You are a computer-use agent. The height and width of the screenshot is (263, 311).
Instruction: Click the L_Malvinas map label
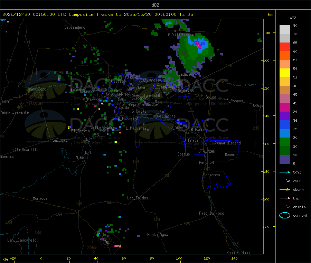coord(136,128)
